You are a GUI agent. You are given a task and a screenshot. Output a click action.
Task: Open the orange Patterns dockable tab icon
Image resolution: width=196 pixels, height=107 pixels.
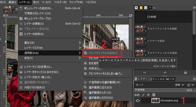point(141,8)
